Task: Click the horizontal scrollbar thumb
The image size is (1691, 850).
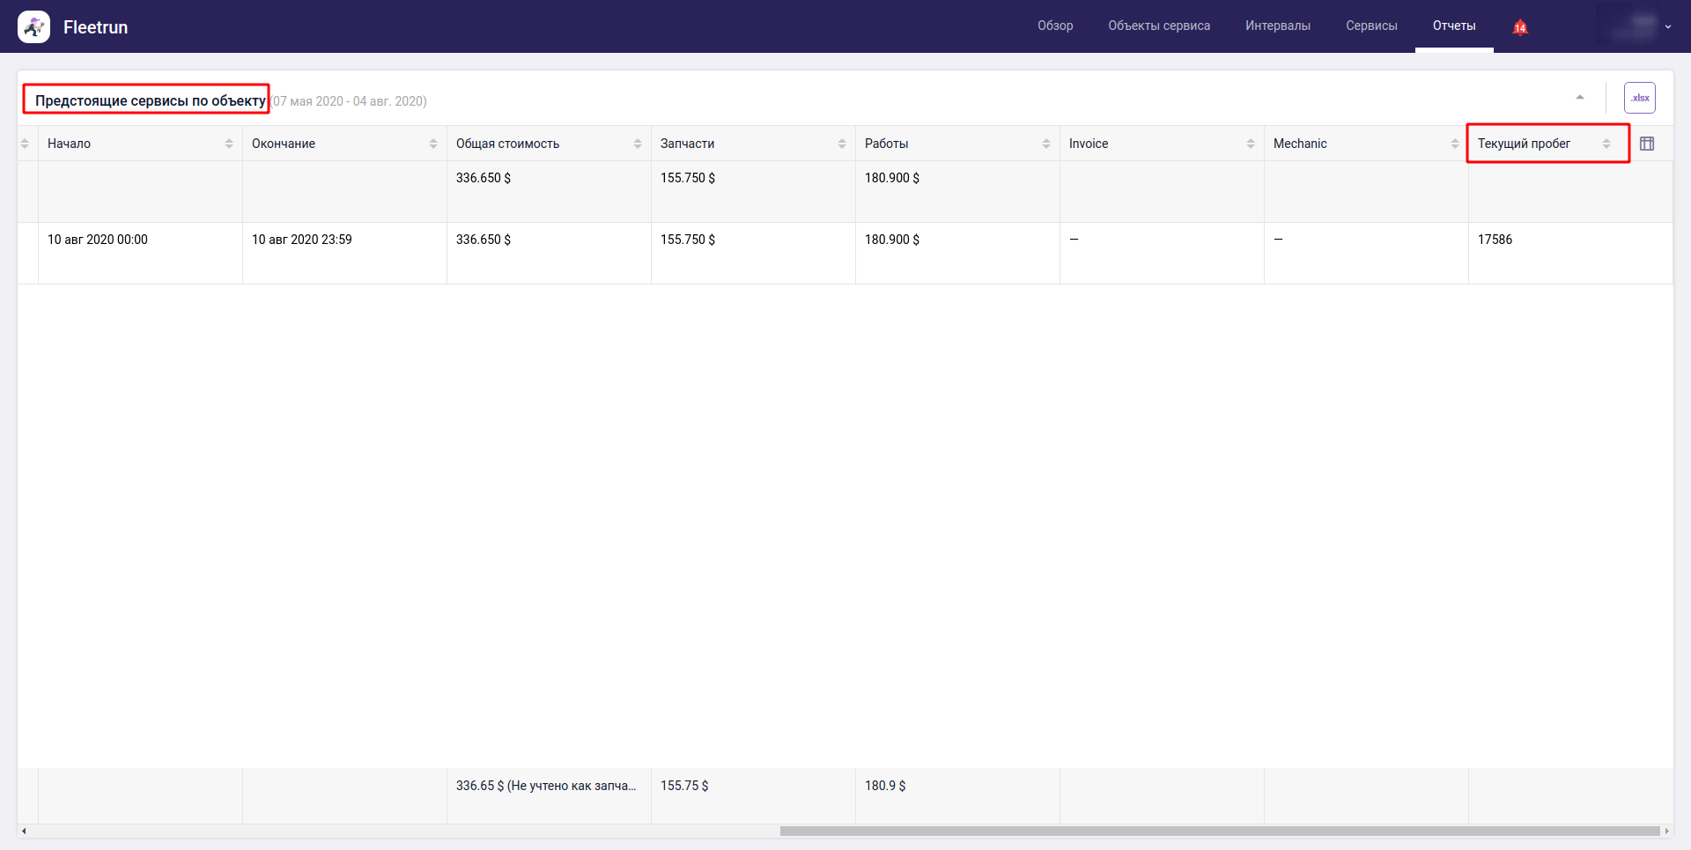Action: [x=1219, y=831]
